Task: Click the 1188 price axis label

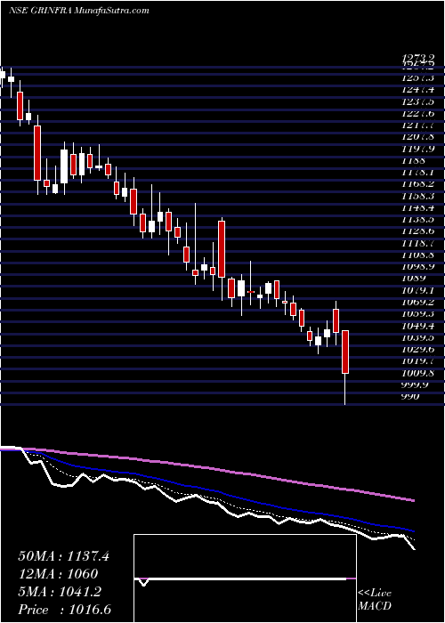Action: (x=415, y=160)
